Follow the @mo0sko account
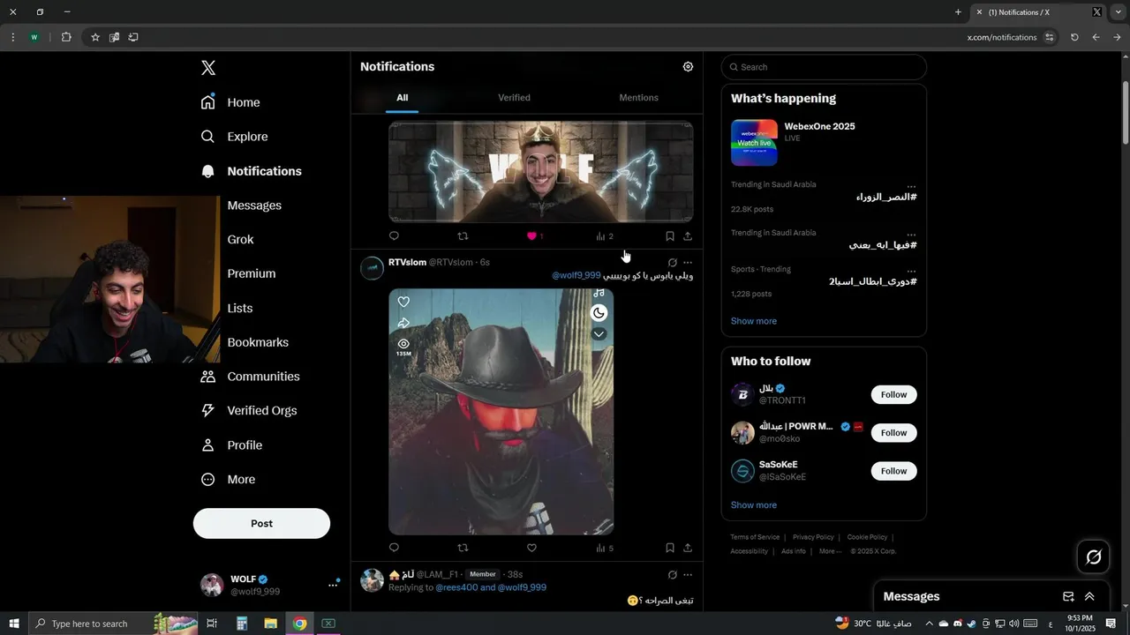The height and width of the screenshot is (635, 1130). 893,433
